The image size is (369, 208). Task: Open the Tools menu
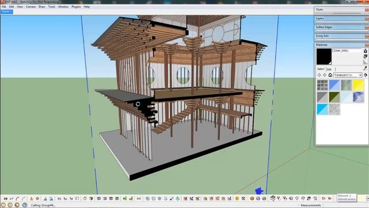pos(51,7)
